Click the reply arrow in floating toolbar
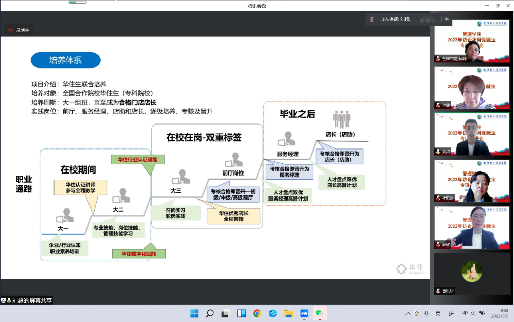Viewport: 514px width, 322px height. (447, 19)
